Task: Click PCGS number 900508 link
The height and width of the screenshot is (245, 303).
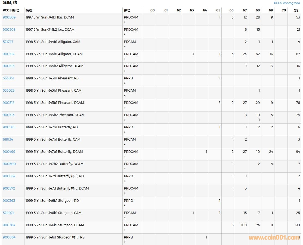Action: click(x=9, y=30)
